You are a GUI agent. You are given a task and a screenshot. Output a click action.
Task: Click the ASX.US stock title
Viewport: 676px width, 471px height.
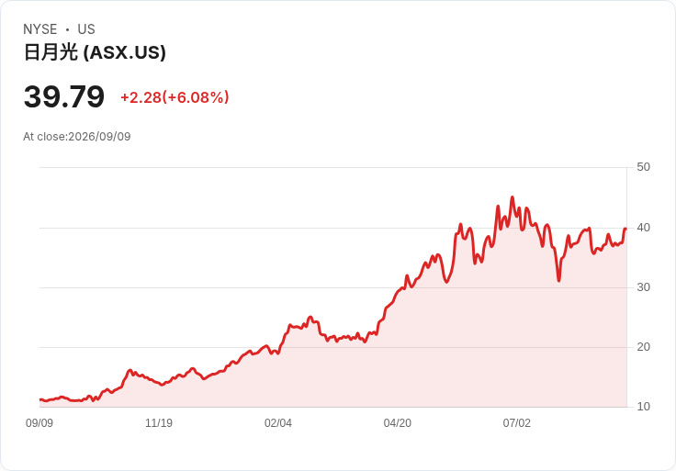(x=95, y=52)
